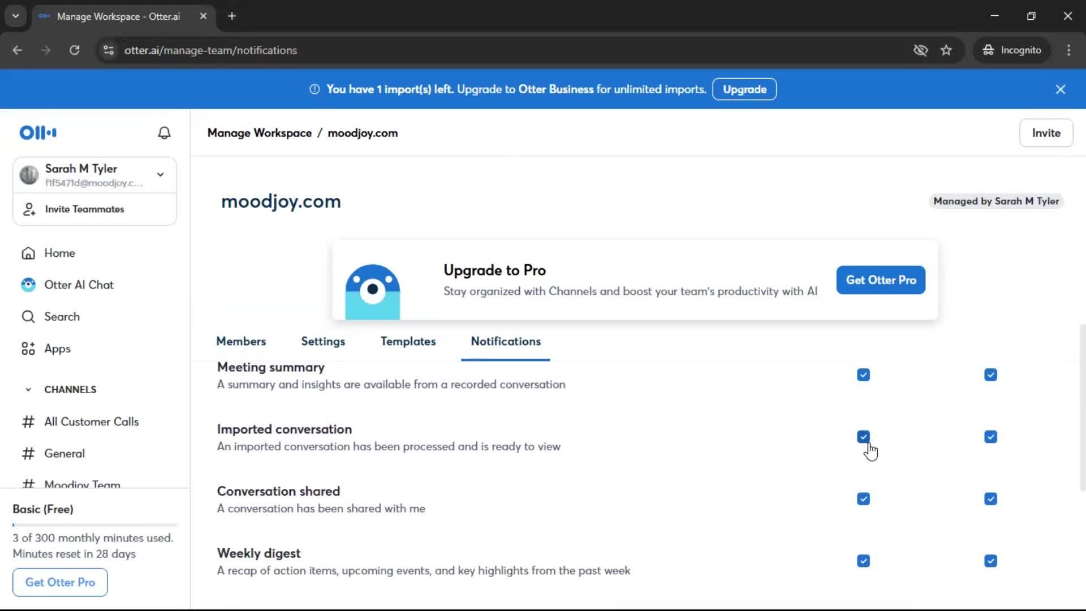
Task: Uncheck first Imported conversation checkbox
Action: [863, 437]
